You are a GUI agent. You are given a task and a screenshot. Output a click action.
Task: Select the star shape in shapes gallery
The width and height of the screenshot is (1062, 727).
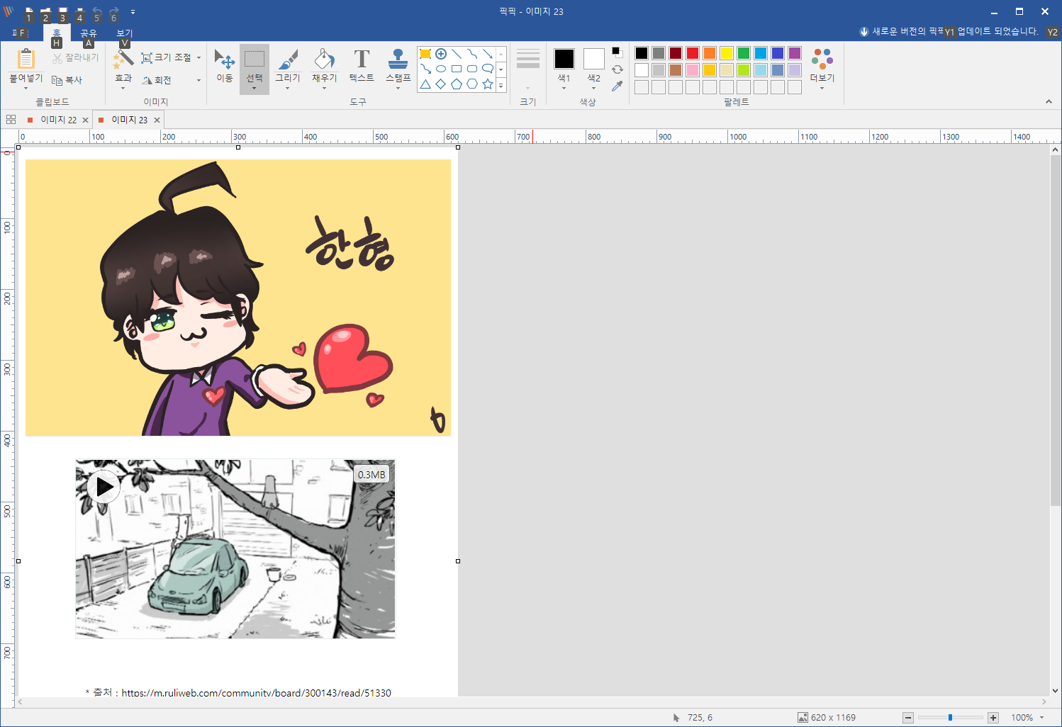click(488, 84)
